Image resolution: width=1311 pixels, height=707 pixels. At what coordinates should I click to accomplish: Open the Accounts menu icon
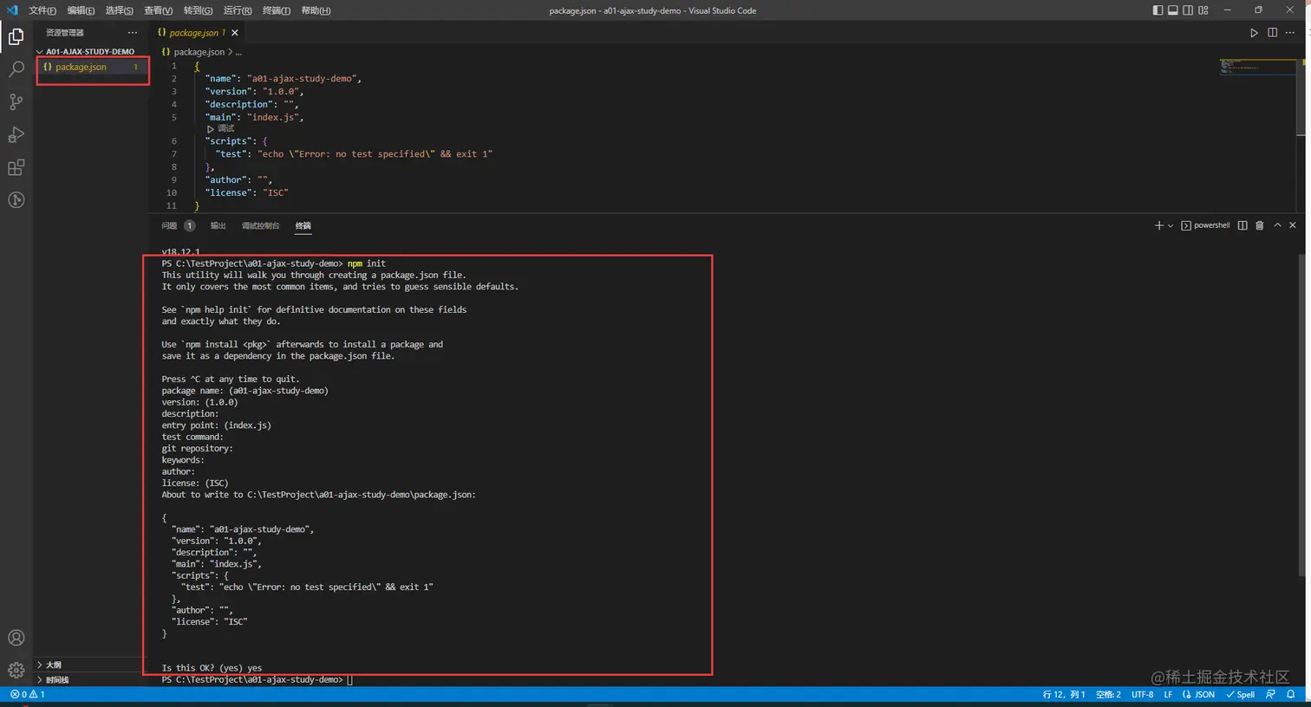pos(16,638)
